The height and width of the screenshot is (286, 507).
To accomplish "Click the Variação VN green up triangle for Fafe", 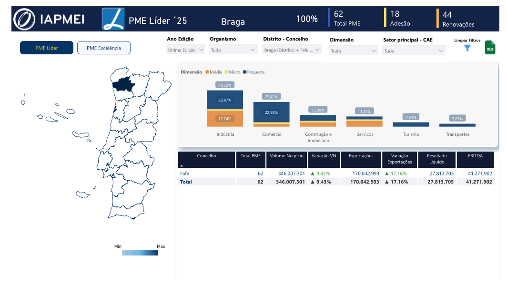I will coord(313,174).
